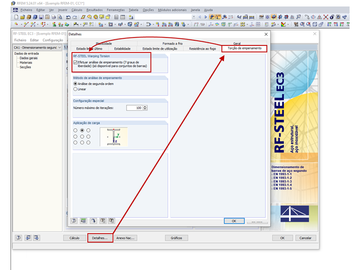Click the Help icon in Detalhes dialog
360x270 pixels.
(74, 221)
